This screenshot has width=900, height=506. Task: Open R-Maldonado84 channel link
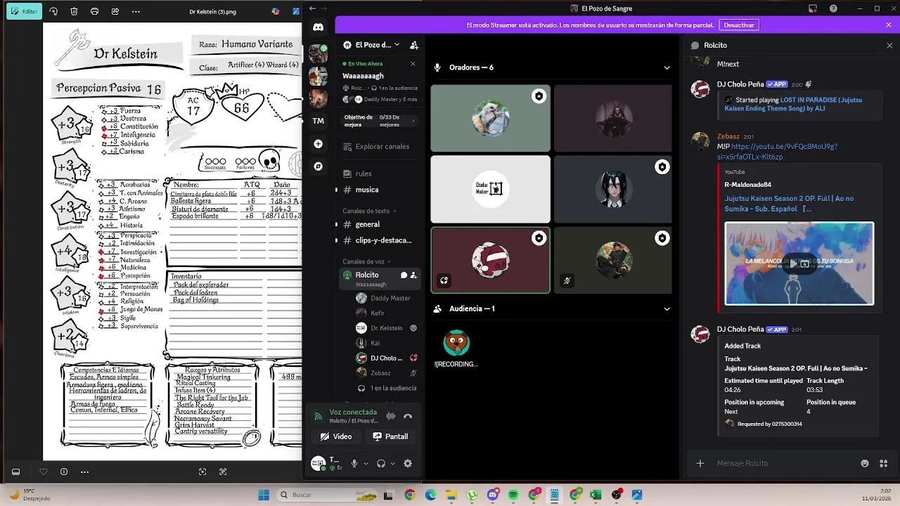coord(747,185)
